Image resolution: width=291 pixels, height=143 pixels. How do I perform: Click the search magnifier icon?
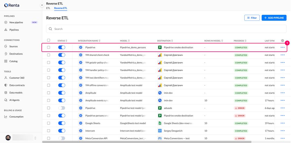click(x=50, y=29)
